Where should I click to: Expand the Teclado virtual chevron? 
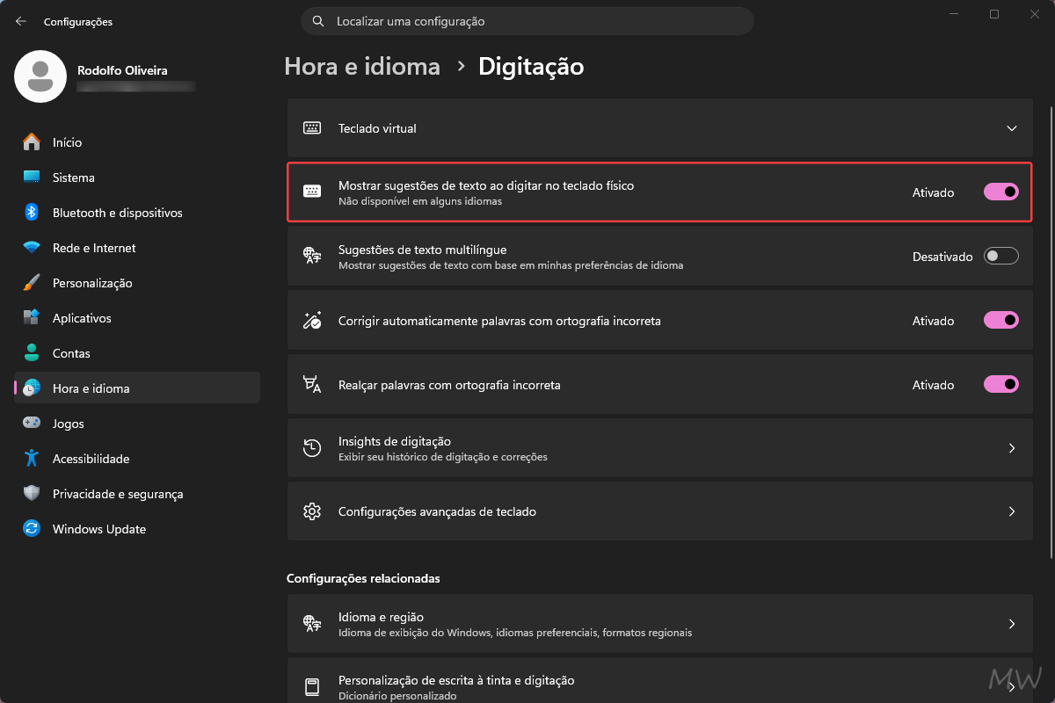coord(1012,128)
